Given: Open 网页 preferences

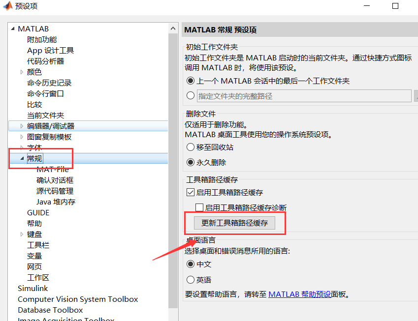Looking at the screenshot, I should tap(34, 267).
